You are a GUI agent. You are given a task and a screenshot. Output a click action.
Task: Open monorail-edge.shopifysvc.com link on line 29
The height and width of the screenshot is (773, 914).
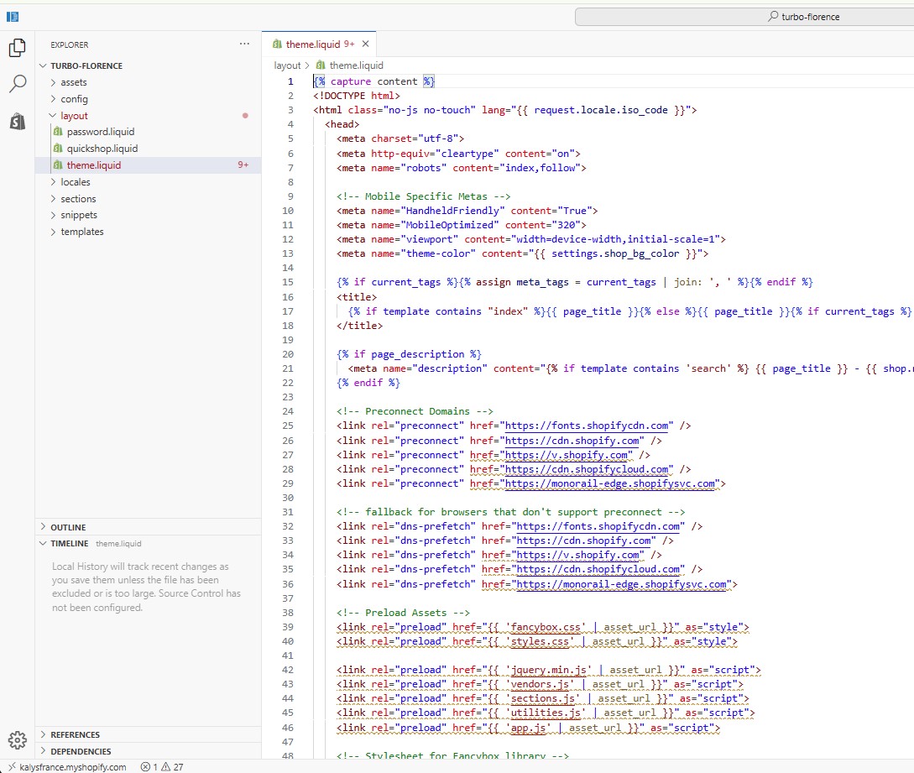[x=609, y=483]
